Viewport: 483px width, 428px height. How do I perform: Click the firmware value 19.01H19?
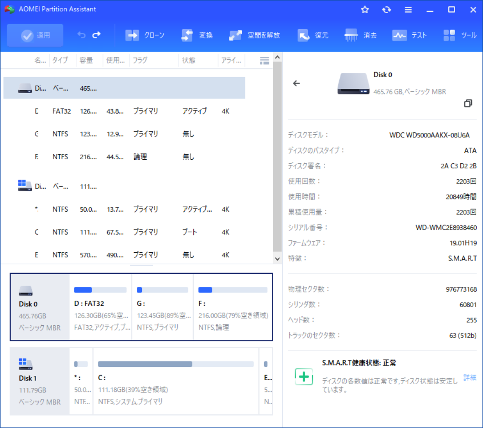[x=463, y=243]
